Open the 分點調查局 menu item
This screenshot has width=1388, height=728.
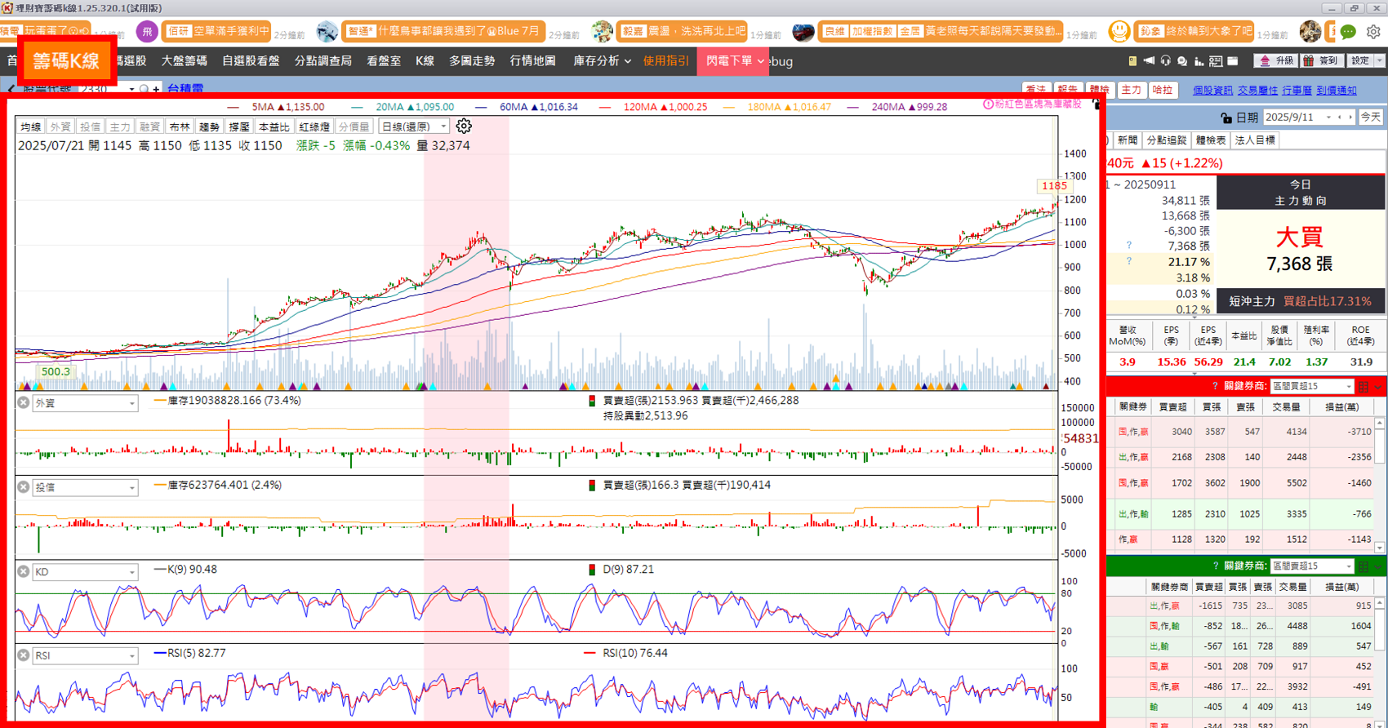(323, 61)
